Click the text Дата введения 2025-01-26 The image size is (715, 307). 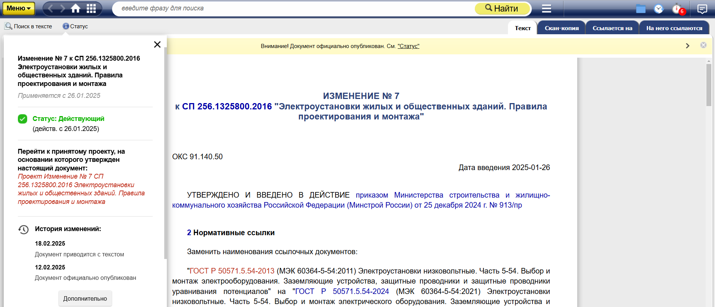pos(504,167)
